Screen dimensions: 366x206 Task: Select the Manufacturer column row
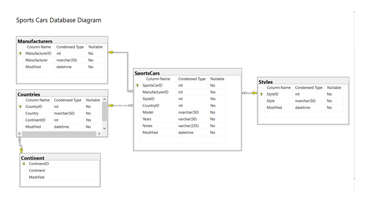[61, 60]
